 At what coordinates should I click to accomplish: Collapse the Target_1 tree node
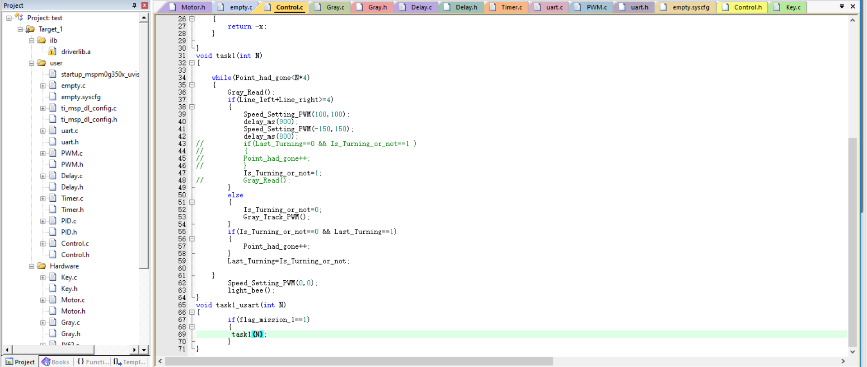click(20, 29)
